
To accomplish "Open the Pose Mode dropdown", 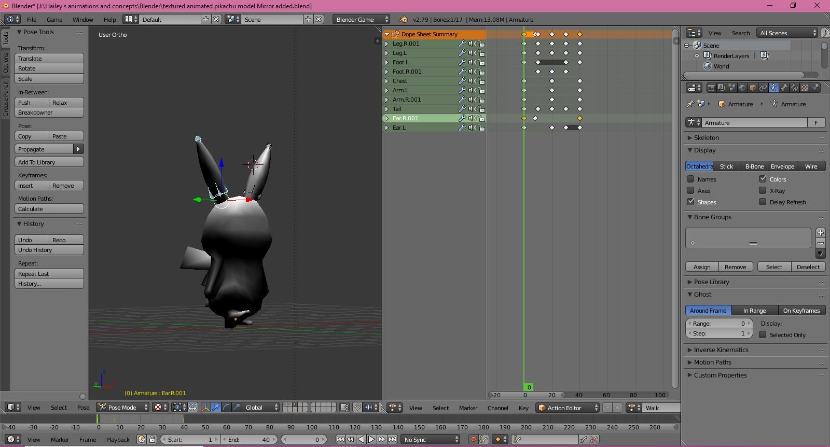I will coord(123,408).
